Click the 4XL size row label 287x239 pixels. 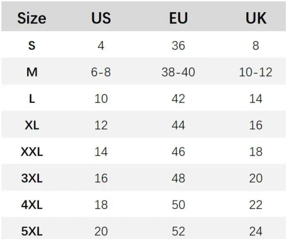(x=32, y=205)
